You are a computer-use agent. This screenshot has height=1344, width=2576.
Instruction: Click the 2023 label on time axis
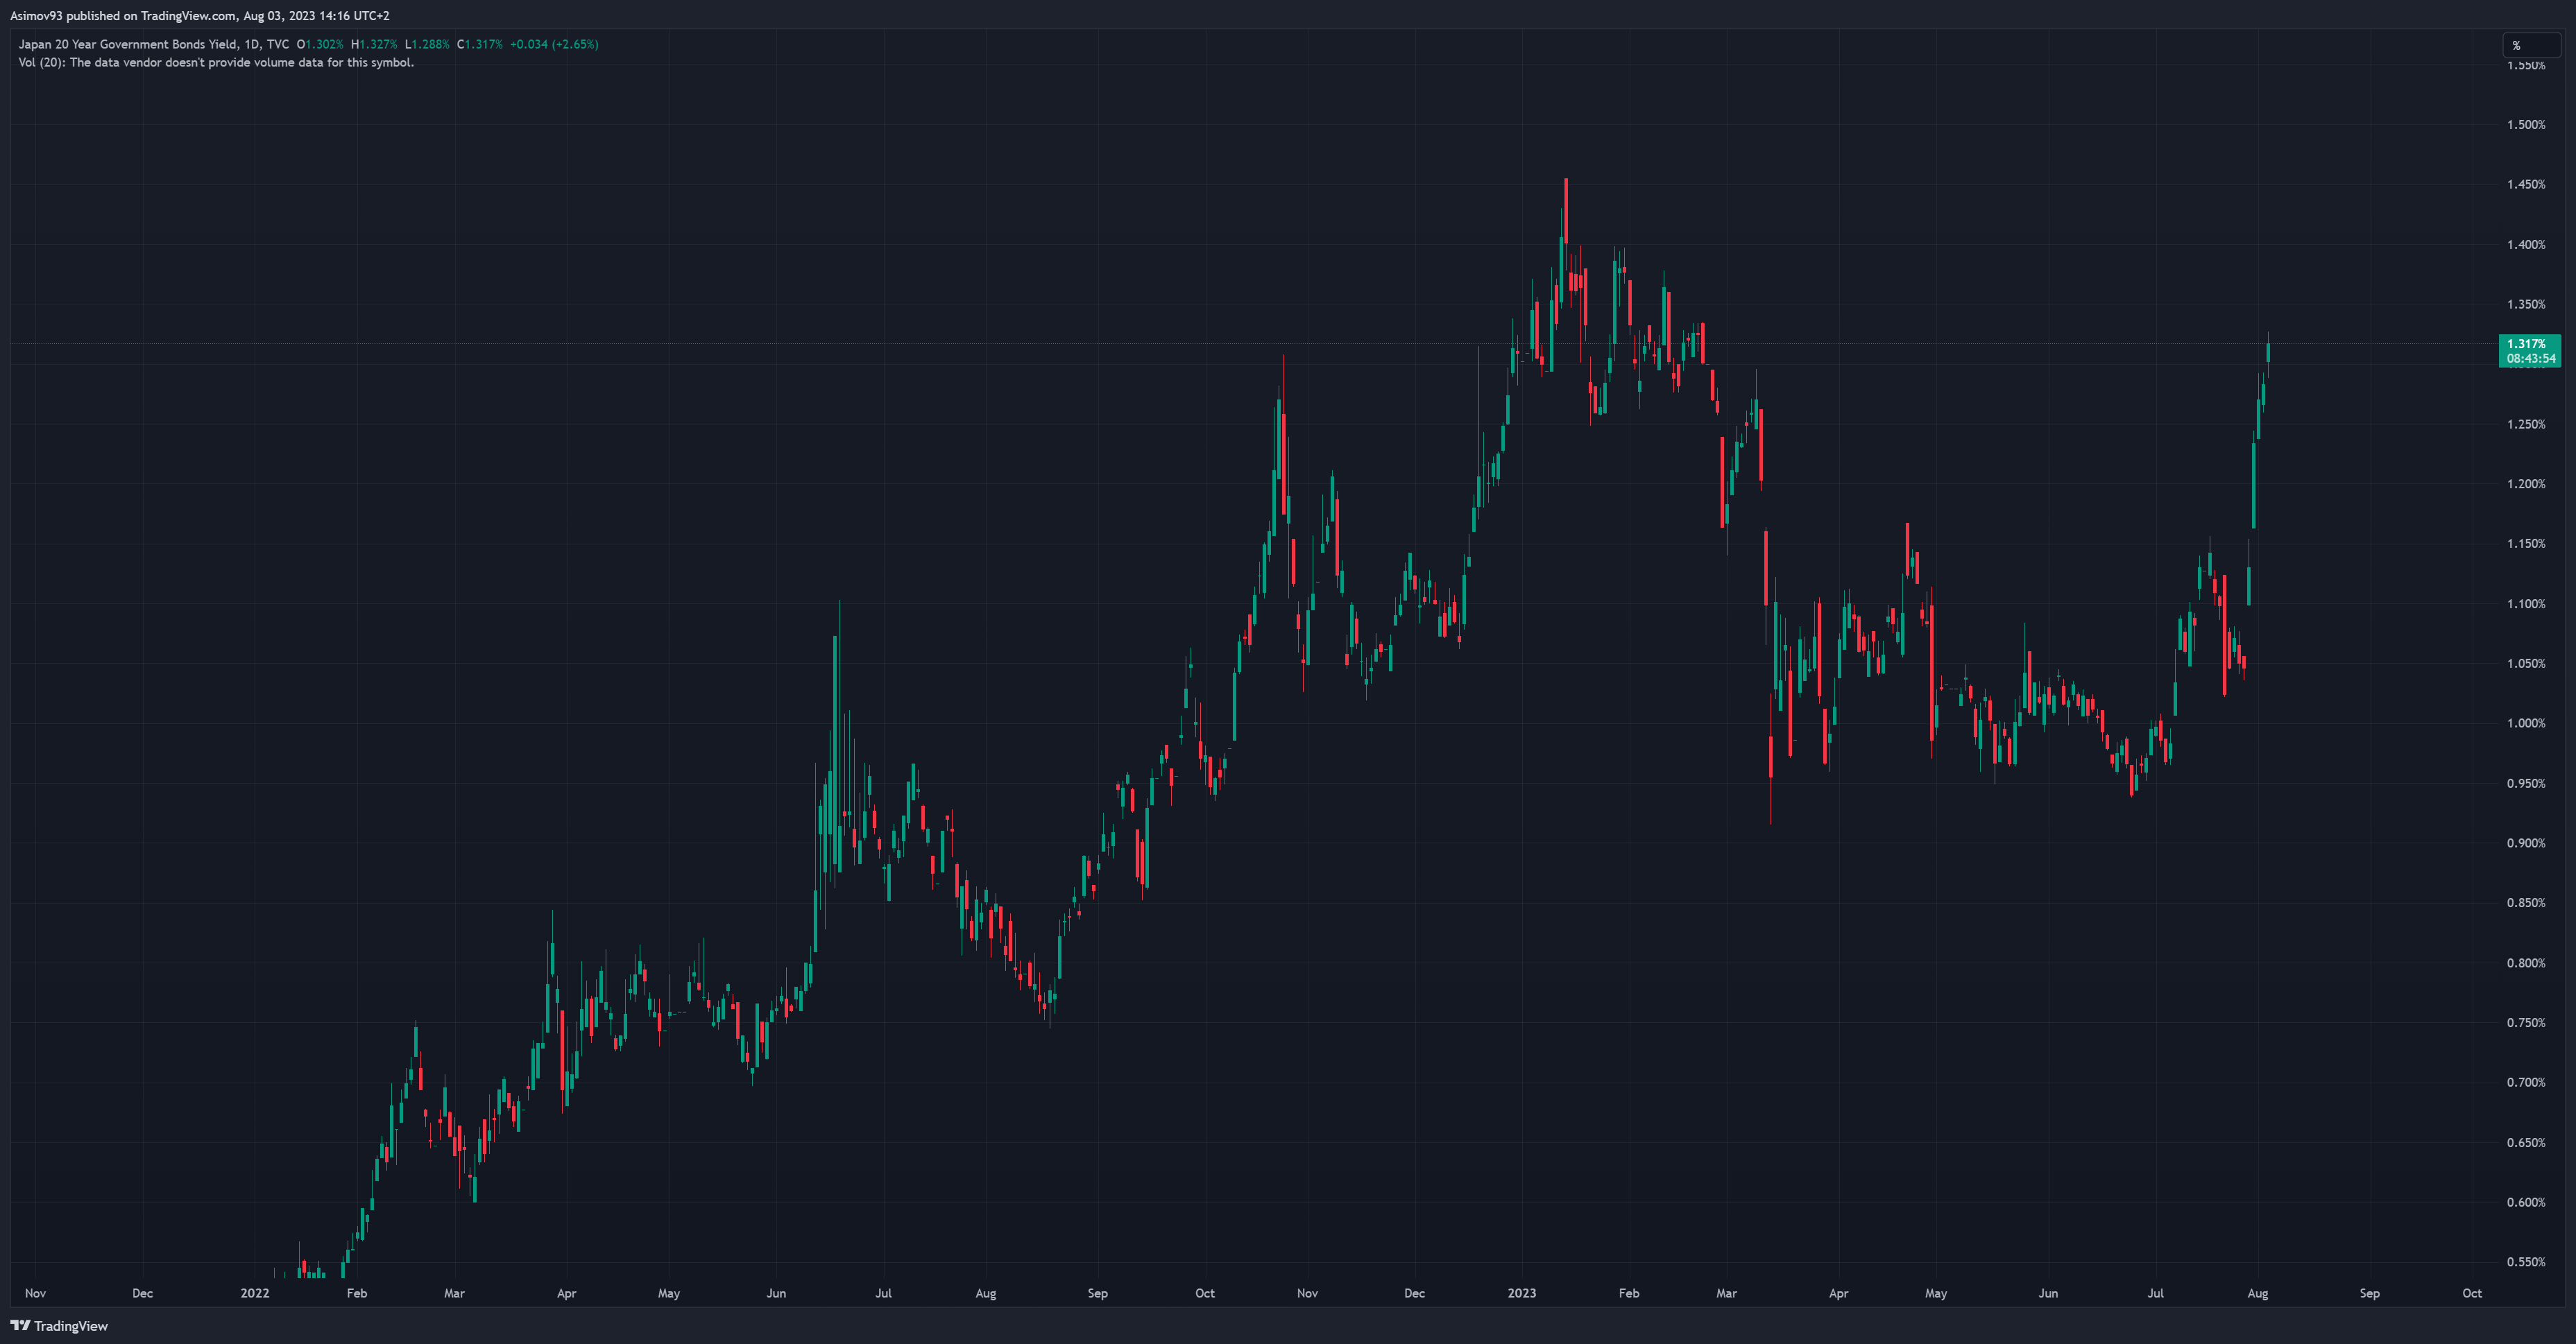tap(1521, 1293)
